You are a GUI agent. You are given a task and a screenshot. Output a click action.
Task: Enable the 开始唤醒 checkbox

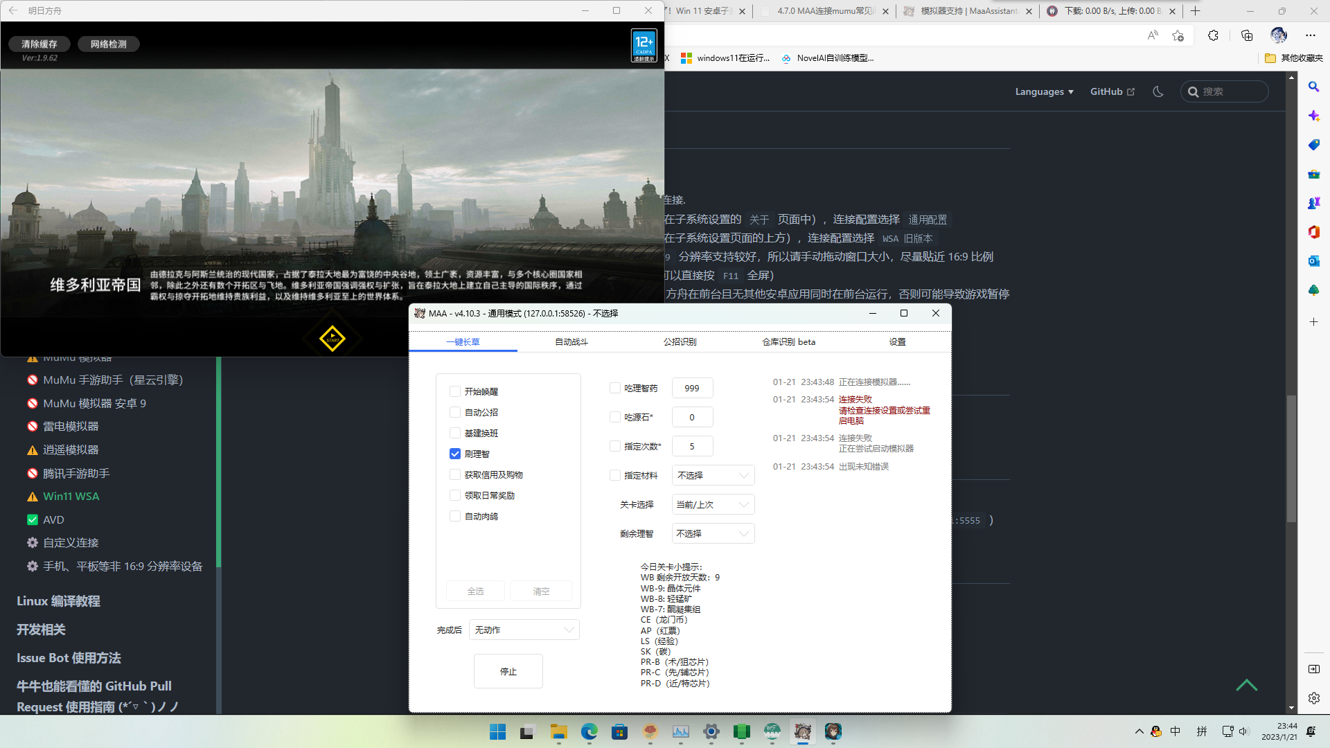(x=455, y=391)
